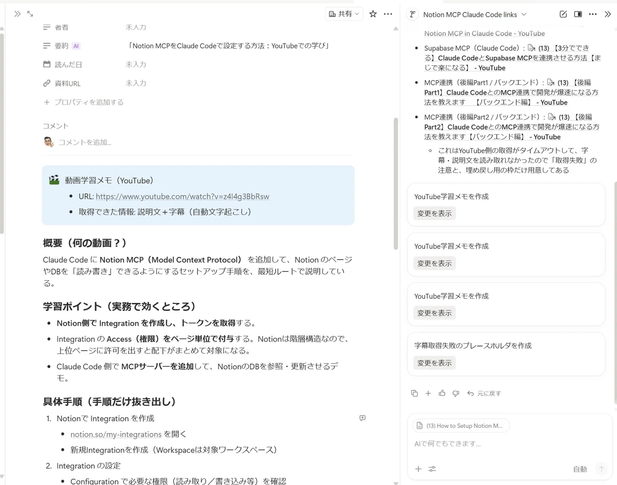Show changes on first YouTube学習メモを作成 card
617x485 pixels.
[434, 213]
